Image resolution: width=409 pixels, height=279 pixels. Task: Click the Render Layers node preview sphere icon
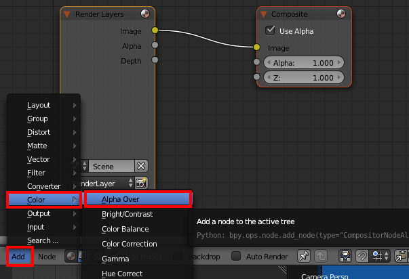(x=145, y=14)
